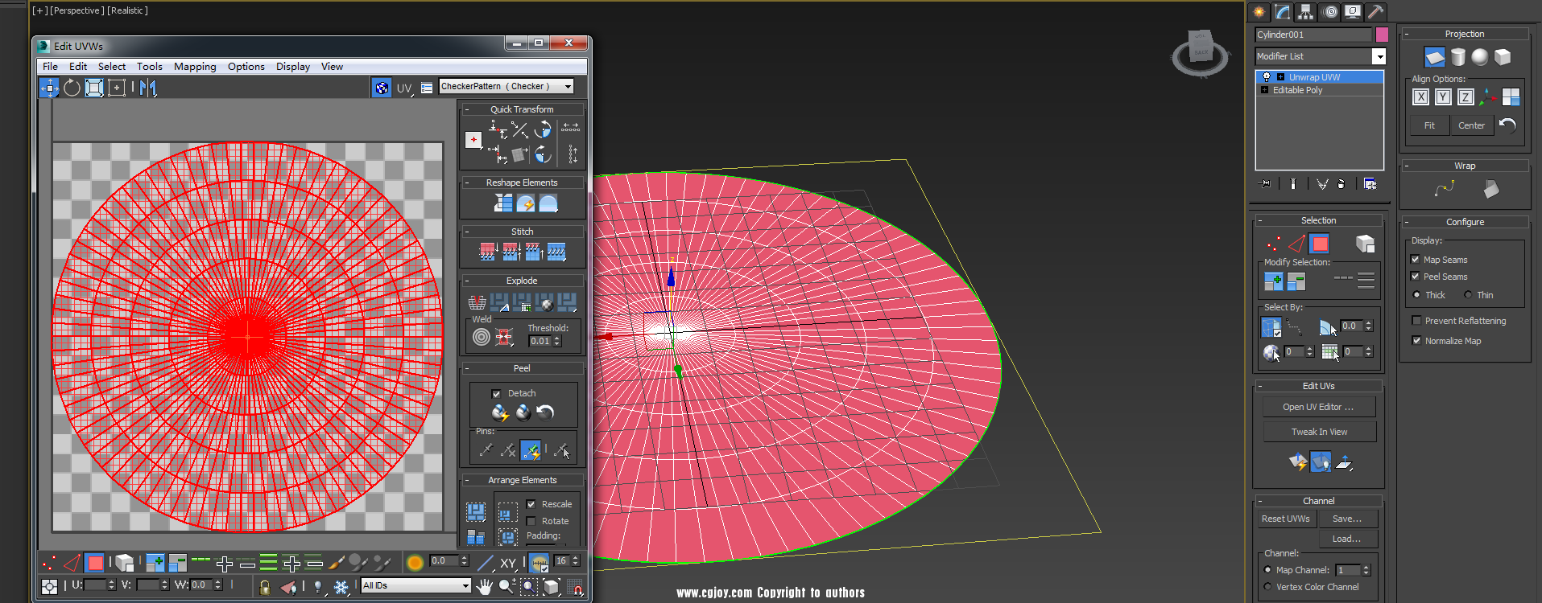Click the Fit button under Align Options
Image resolution: width=1542 pixels, height=603 pixels.
1429,125
